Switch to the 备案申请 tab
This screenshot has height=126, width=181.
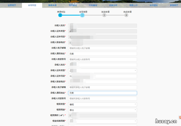tap(53, 5)
